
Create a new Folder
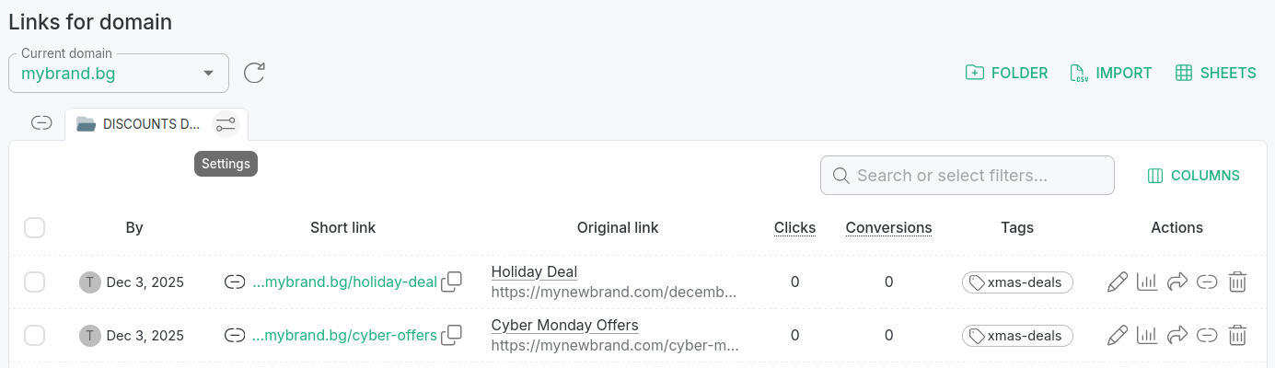[1006, 73]
